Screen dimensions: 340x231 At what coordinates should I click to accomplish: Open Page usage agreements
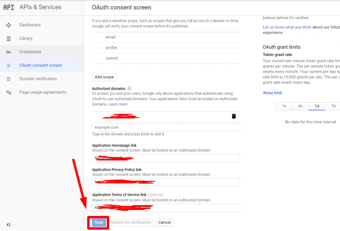pos(42,92)
